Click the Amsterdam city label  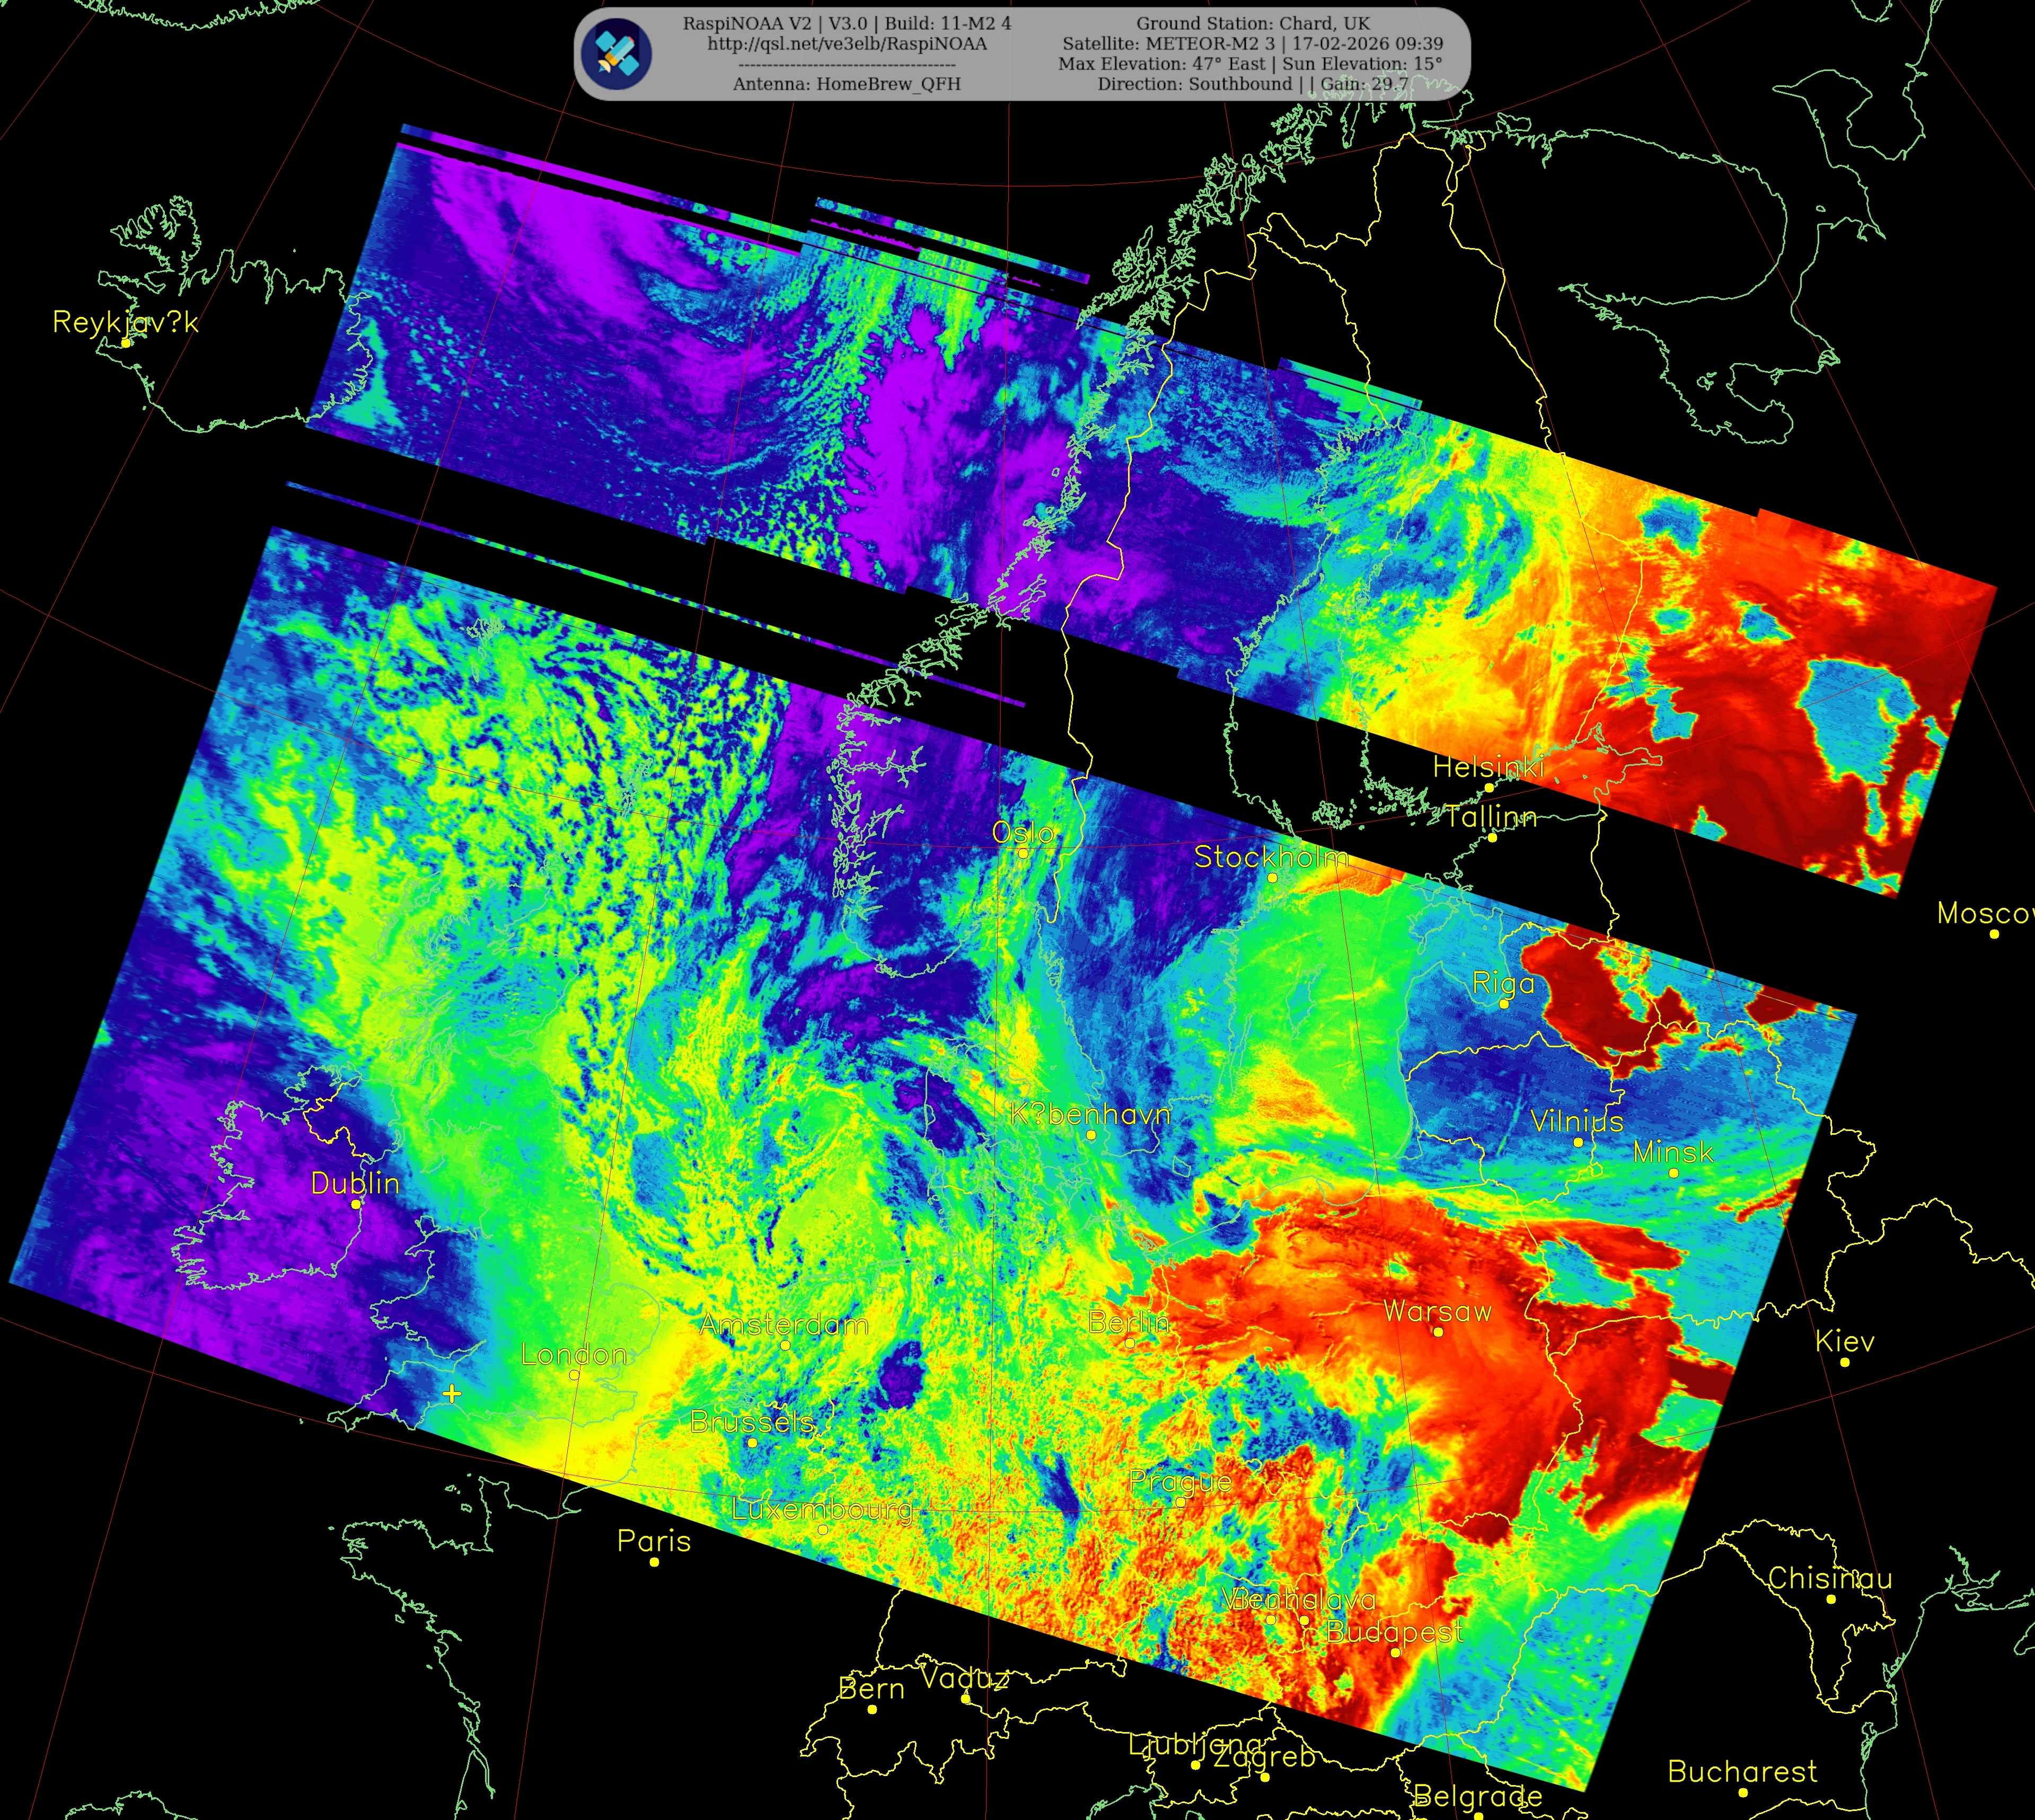click(x=784, y=1325)
